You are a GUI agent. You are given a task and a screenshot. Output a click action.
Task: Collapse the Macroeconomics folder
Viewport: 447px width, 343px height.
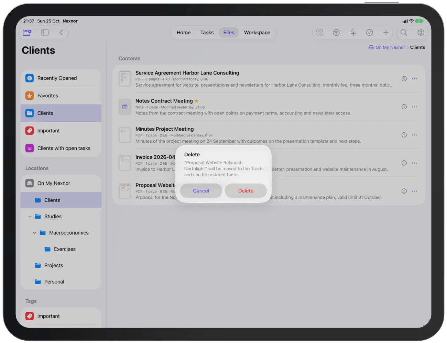(x=35, y=233)
